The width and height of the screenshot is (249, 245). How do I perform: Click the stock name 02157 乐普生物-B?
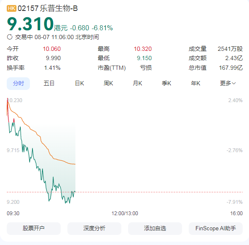pyautogui.click(x=48, y=8)
